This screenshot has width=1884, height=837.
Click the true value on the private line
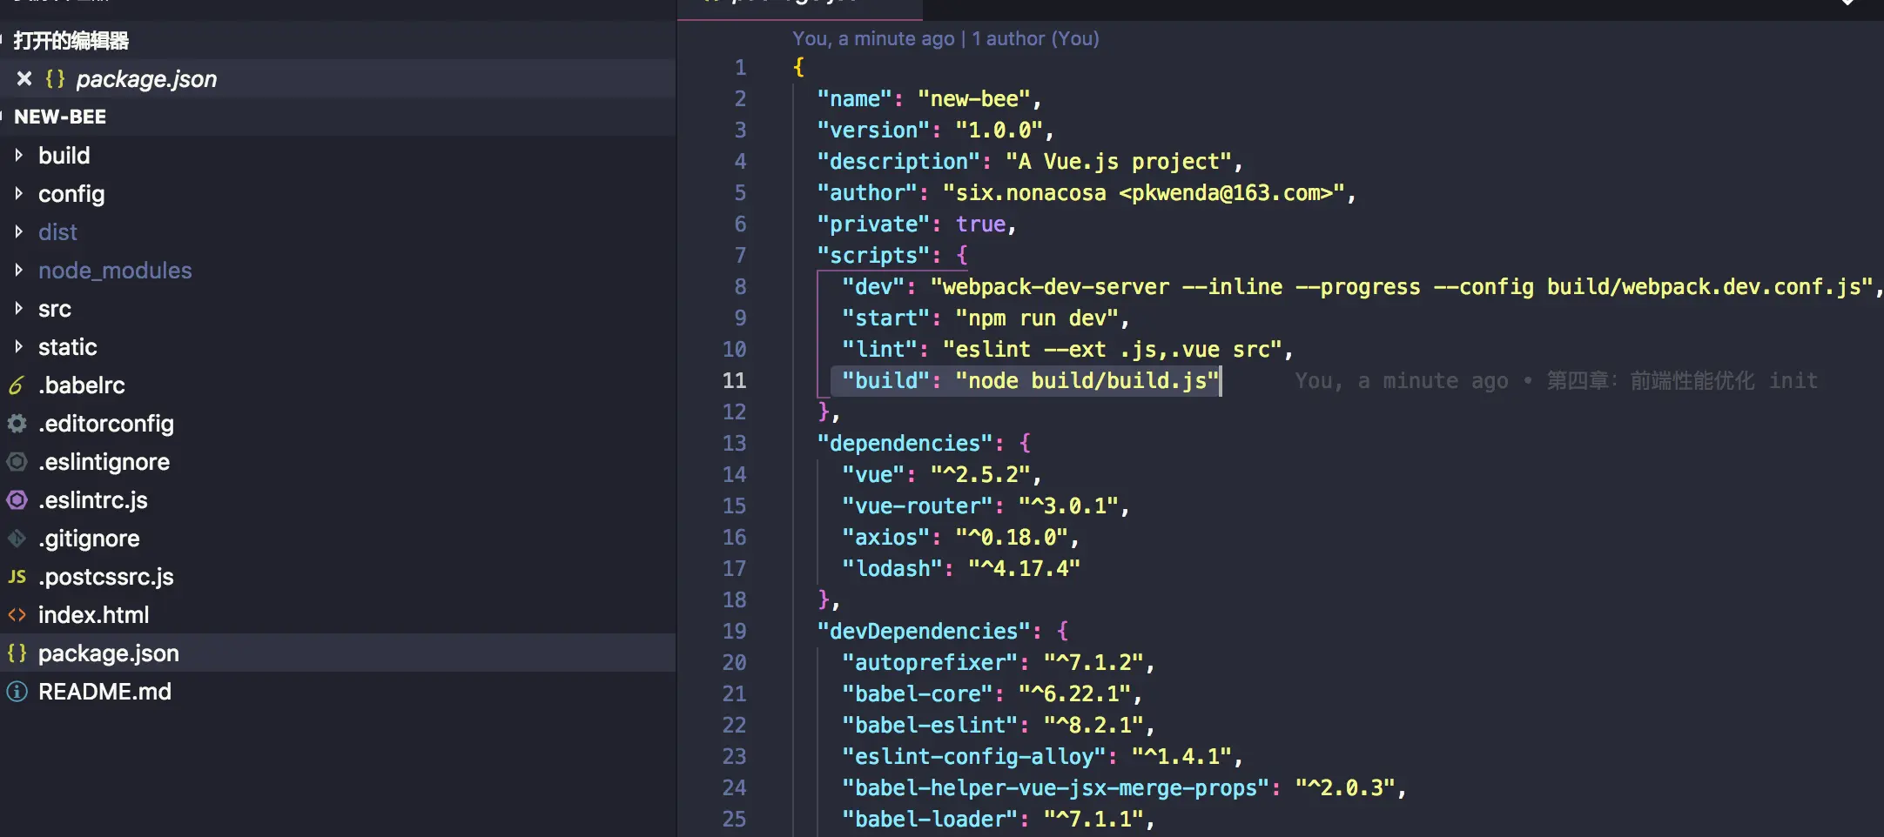[980, 224]
